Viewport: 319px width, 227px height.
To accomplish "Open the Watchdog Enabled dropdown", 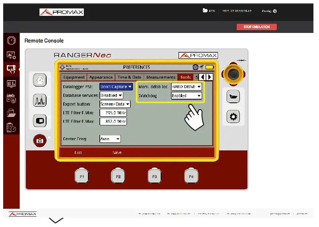I will tap(187, 96).
